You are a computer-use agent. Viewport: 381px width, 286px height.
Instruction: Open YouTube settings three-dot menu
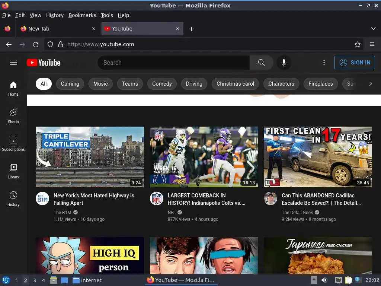[x=324, y=63]
